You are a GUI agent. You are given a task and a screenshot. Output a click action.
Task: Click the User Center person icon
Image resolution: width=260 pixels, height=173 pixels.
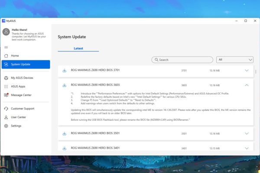pos(6,117)
